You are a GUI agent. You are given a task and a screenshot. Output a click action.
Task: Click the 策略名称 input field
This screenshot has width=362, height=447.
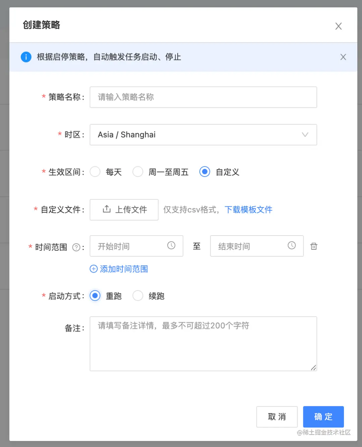click(203, 97)
